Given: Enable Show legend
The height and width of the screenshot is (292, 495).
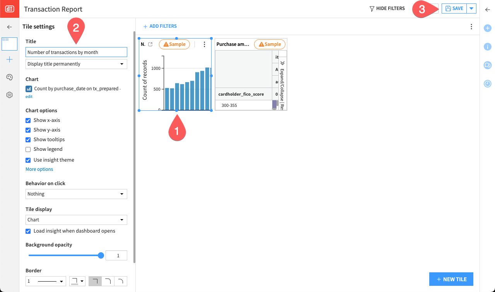Looking at the screenshot, I should coord(28,149).
